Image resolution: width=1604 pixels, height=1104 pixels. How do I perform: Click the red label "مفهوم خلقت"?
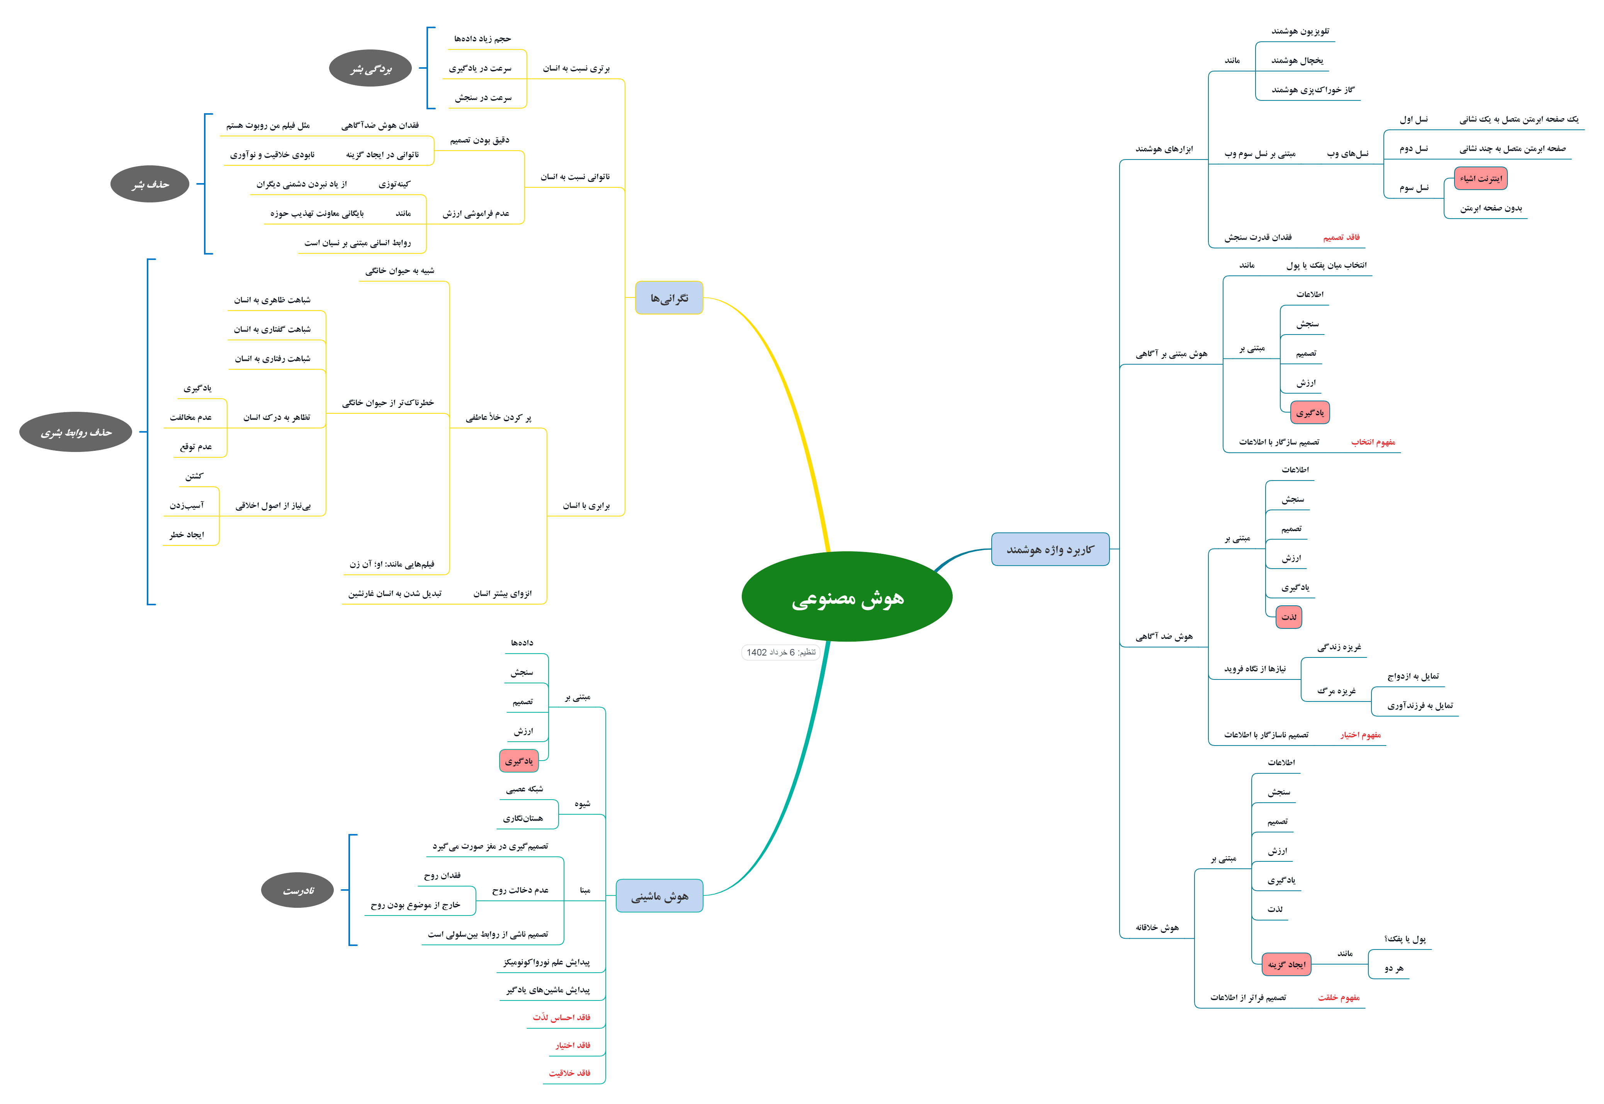1338,997
